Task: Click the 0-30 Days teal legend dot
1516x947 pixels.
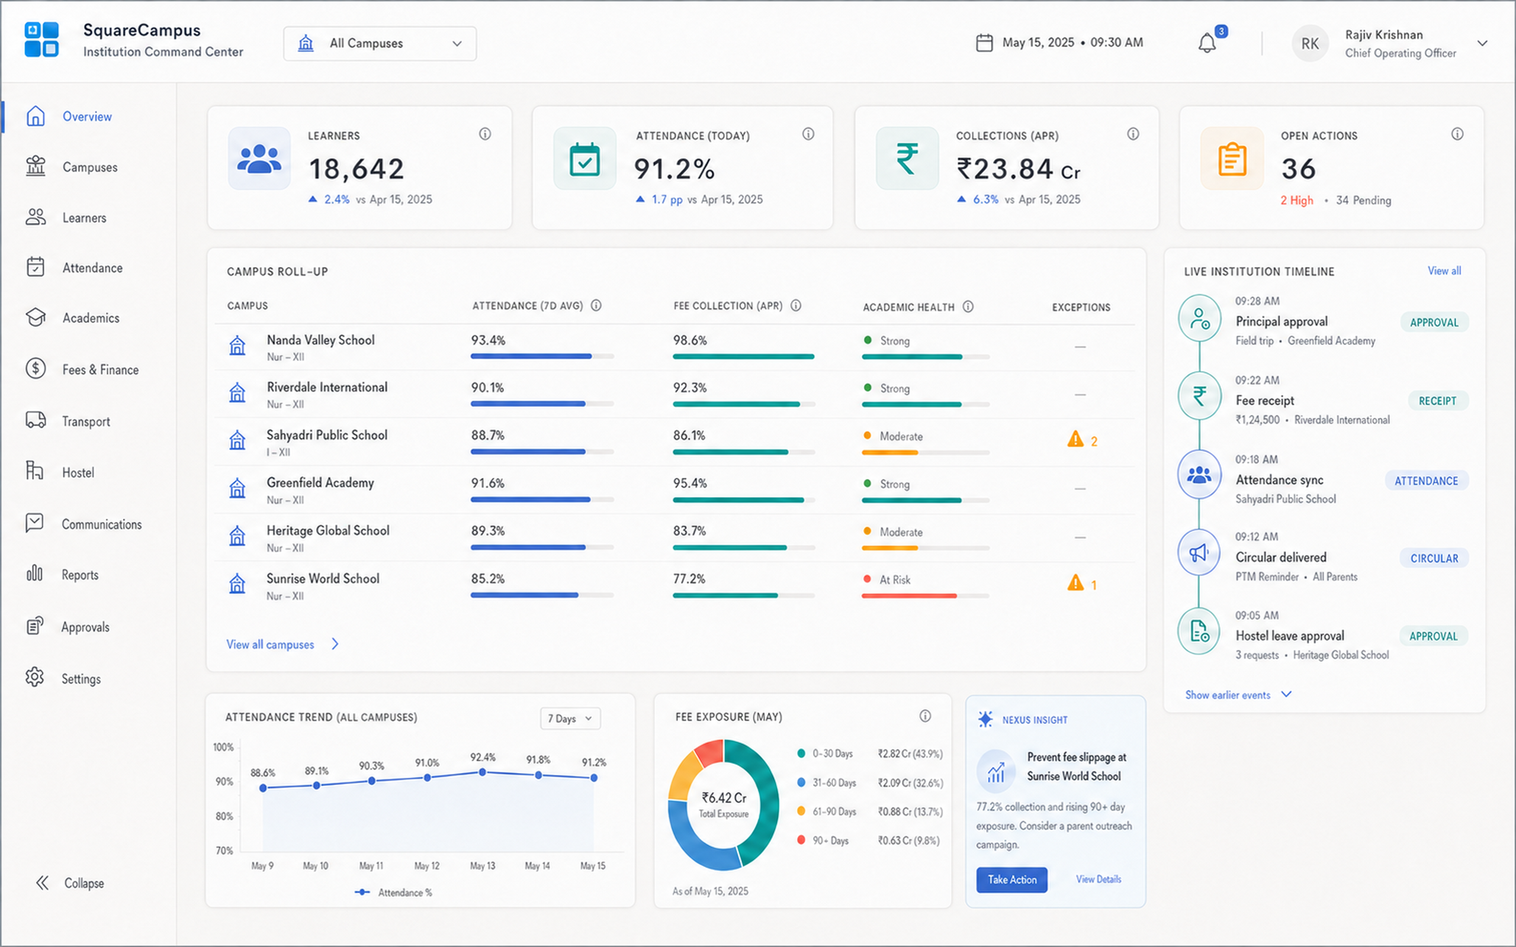Action: point(801,753)
